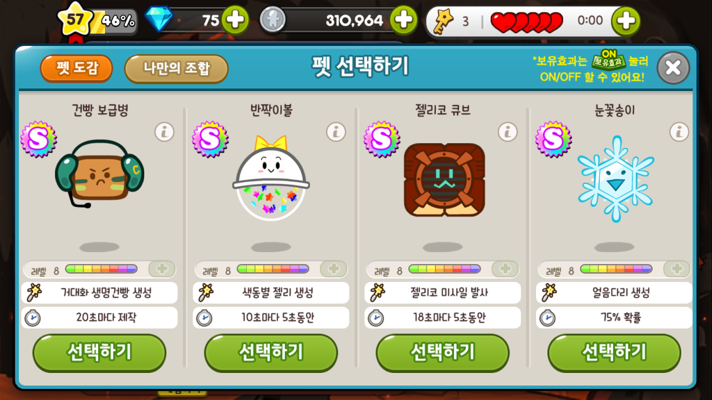Click the golden key icon
The width and height of the screenshot is (712, 400).
coord(443,22)
